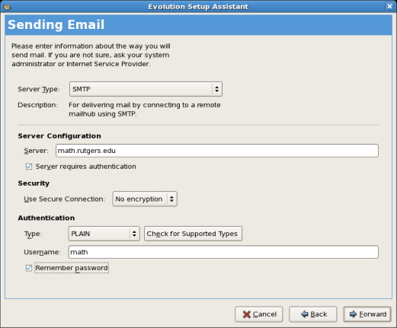The width and height of the screenshot is (397, 328).
Task: Click the Server field containing math.rutgers.edu
Action: 217,151
